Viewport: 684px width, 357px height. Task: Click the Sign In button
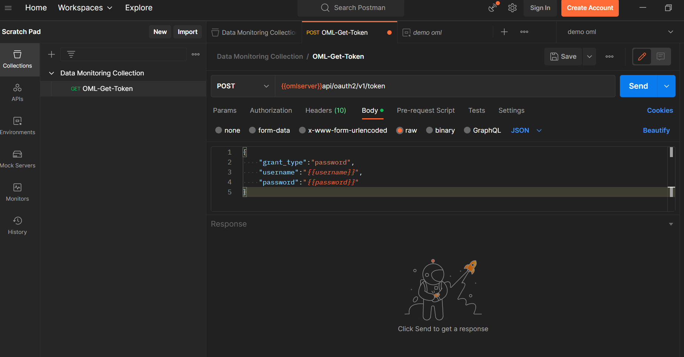(x=540, y=8)
